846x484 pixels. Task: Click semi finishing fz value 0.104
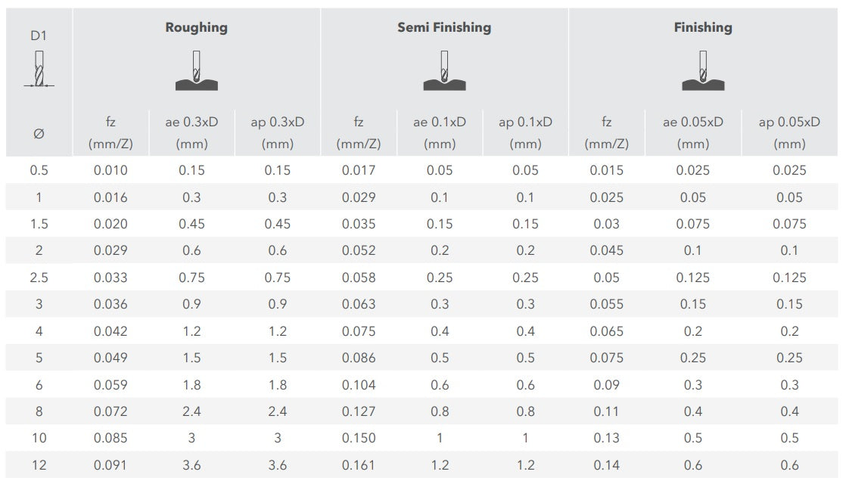(x=359, y=385)
